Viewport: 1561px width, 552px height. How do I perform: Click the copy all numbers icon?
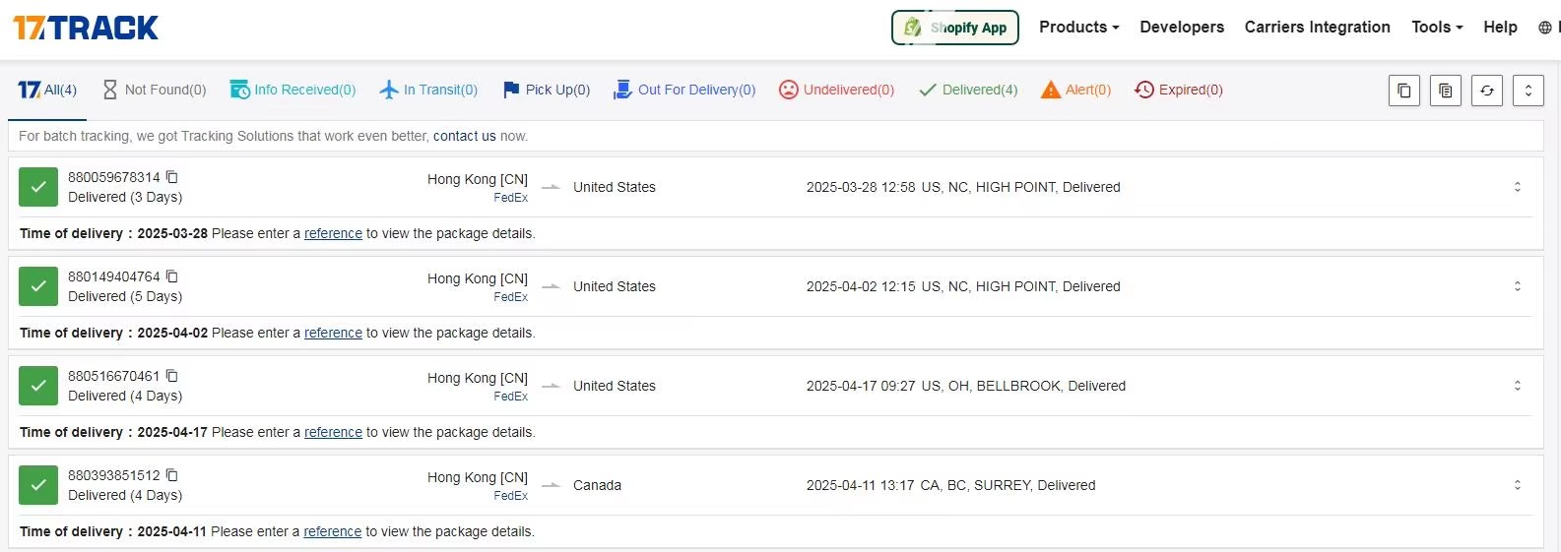tap(1403, 91)
